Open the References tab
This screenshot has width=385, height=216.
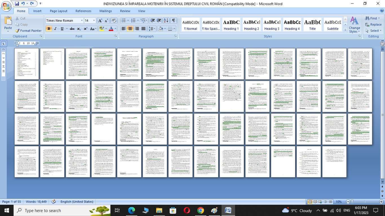[x=83, y=11]
